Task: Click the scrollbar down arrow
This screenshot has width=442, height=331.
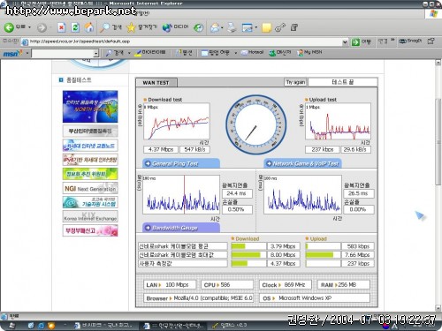Action: click(x=438, y=308)
